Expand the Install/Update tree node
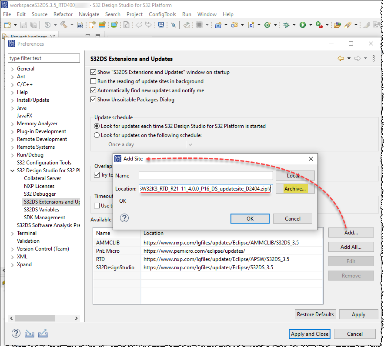 click(13, 100)
